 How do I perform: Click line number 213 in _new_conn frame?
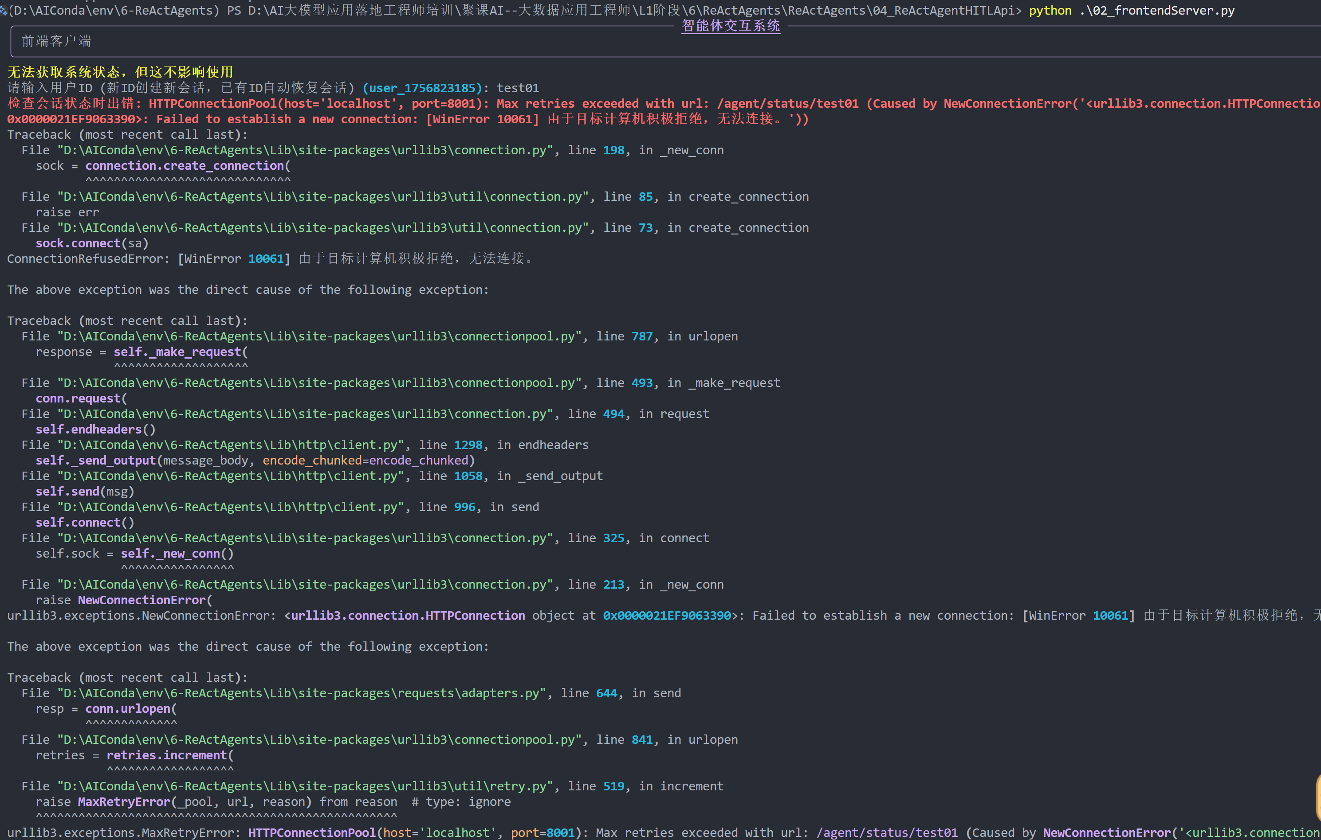pyautogui.click(x=614, y=585)
